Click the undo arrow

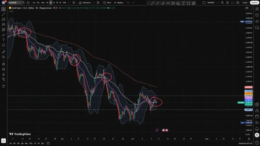pyautogui.click(x=128, y=3)
